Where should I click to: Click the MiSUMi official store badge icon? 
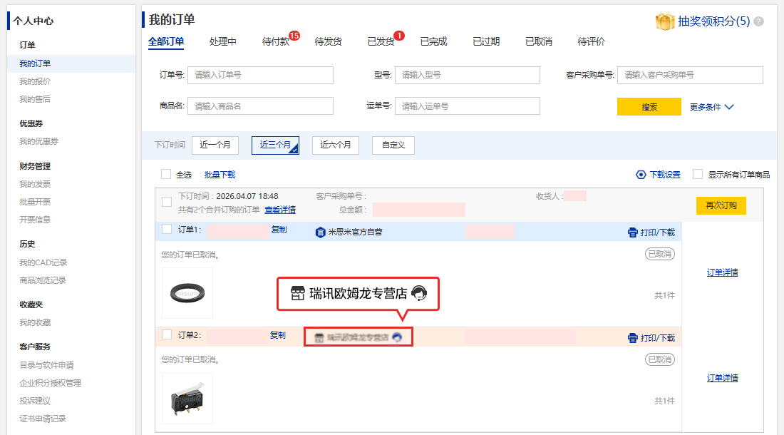pyautogui.click(x=320, y=232)
